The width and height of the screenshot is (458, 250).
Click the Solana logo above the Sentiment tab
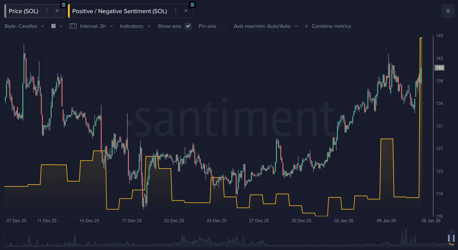[x=192, y=4]
